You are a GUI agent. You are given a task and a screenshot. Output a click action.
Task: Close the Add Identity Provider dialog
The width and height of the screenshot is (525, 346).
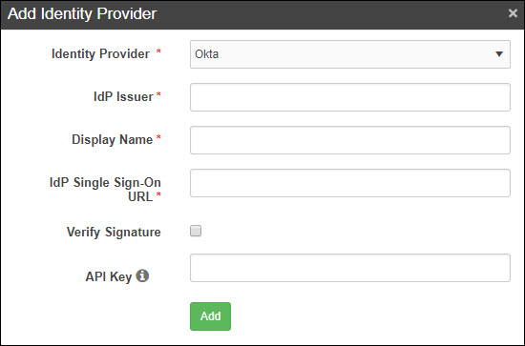(x=513, y=13)
